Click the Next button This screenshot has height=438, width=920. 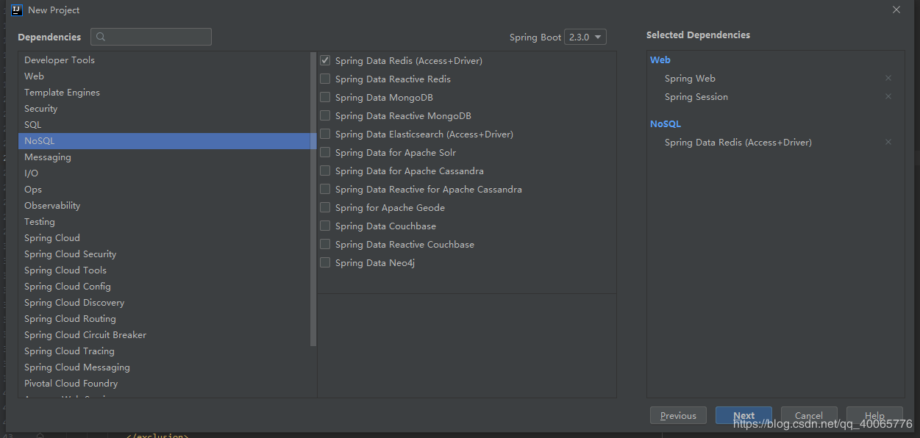[744, 415]
